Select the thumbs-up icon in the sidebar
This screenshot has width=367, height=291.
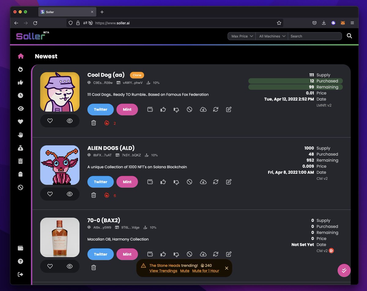pyautogui.click(x=20, y=82)
